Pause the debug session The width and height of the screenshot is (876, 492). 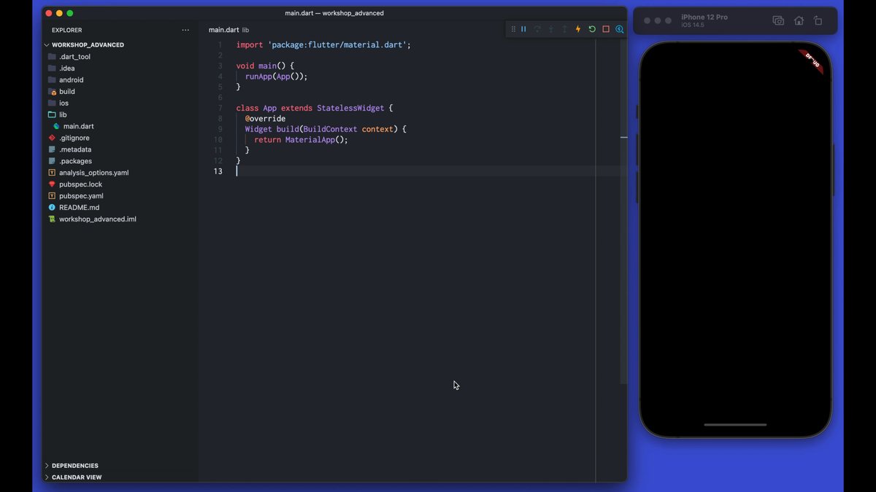523,29
